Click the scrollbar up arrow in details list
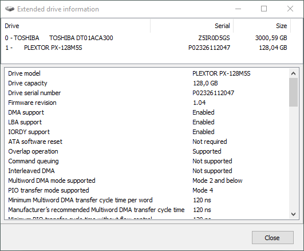 point(293,73)
